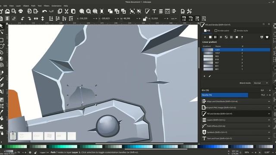Set fill to Pattern

(232, 37)
